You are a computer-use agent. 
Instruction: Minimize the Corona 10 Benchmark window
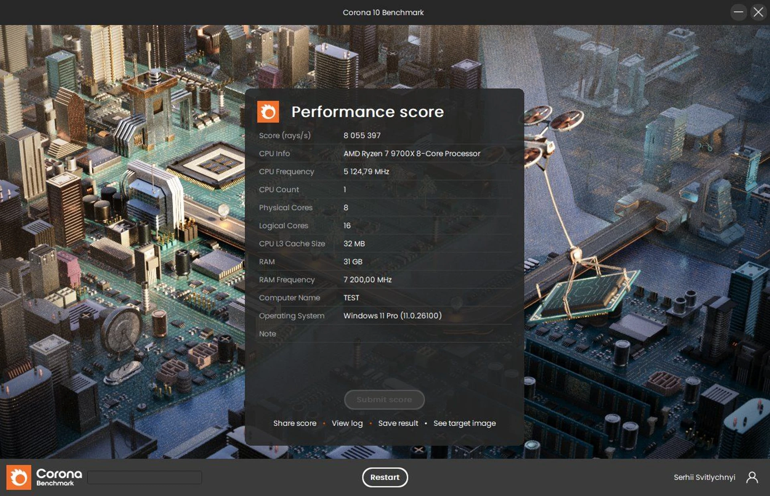pyautogui.click(x=738, y=12)
